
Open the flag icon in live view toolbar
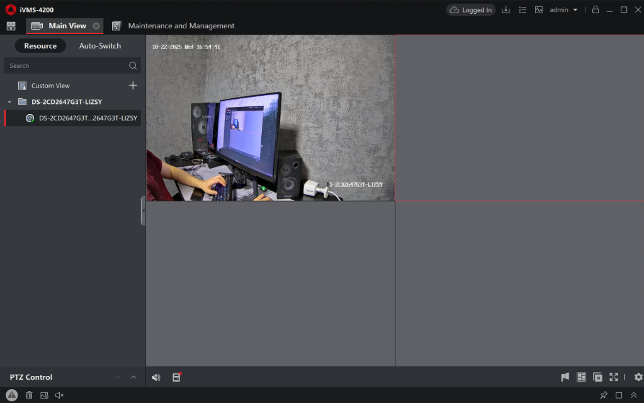point(565,377)
